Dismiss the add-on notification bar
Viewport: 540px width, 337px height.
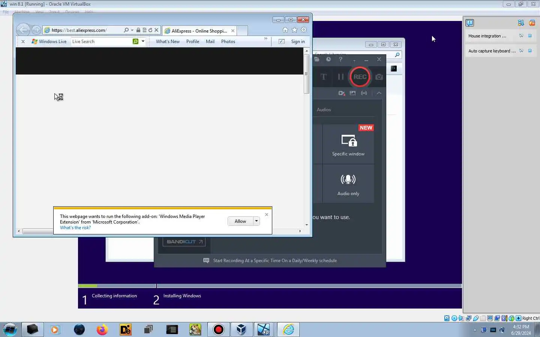point(267,215)
